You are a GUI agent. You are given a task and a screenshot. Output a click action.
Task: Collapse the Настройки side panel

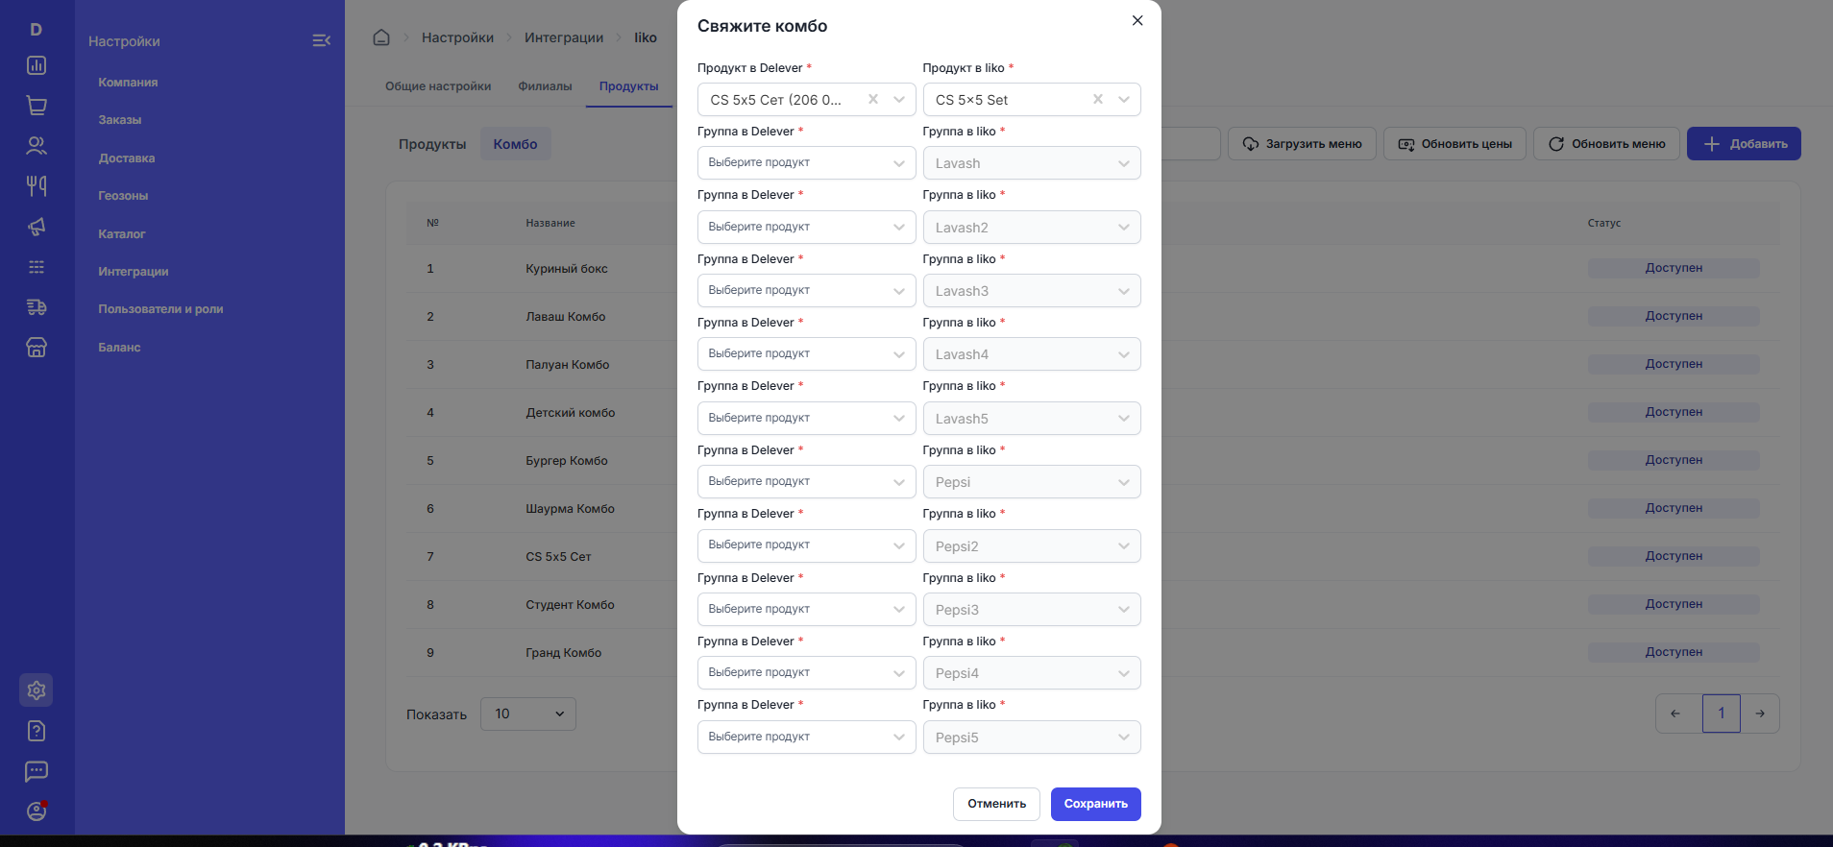(x=322, y=40)
